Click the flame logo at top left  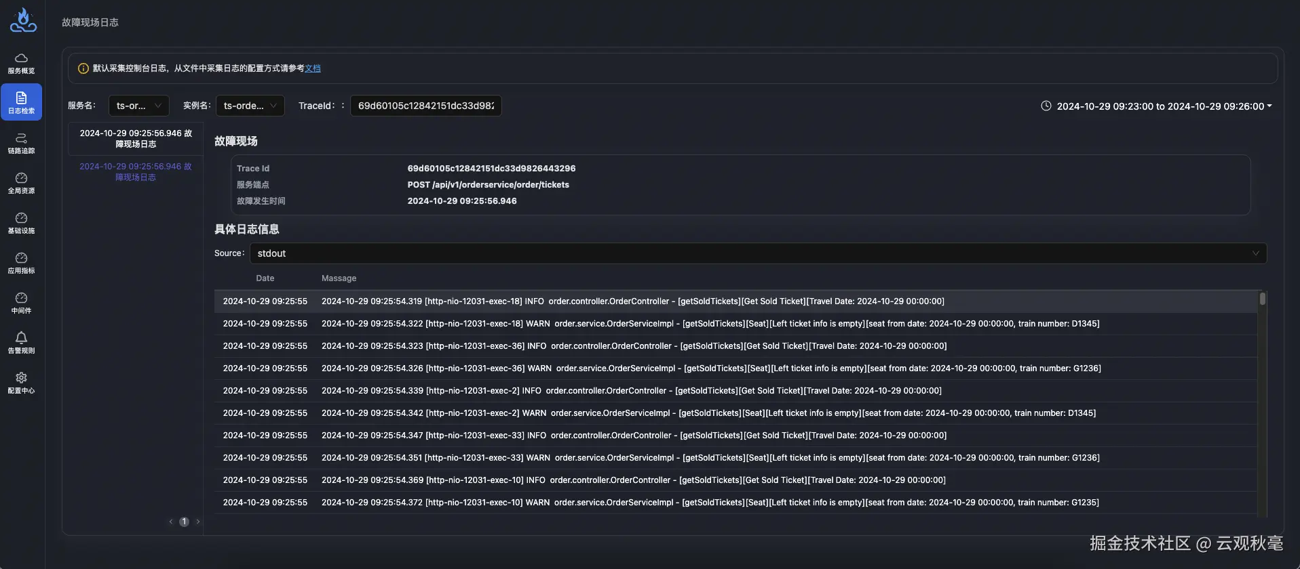23,20
